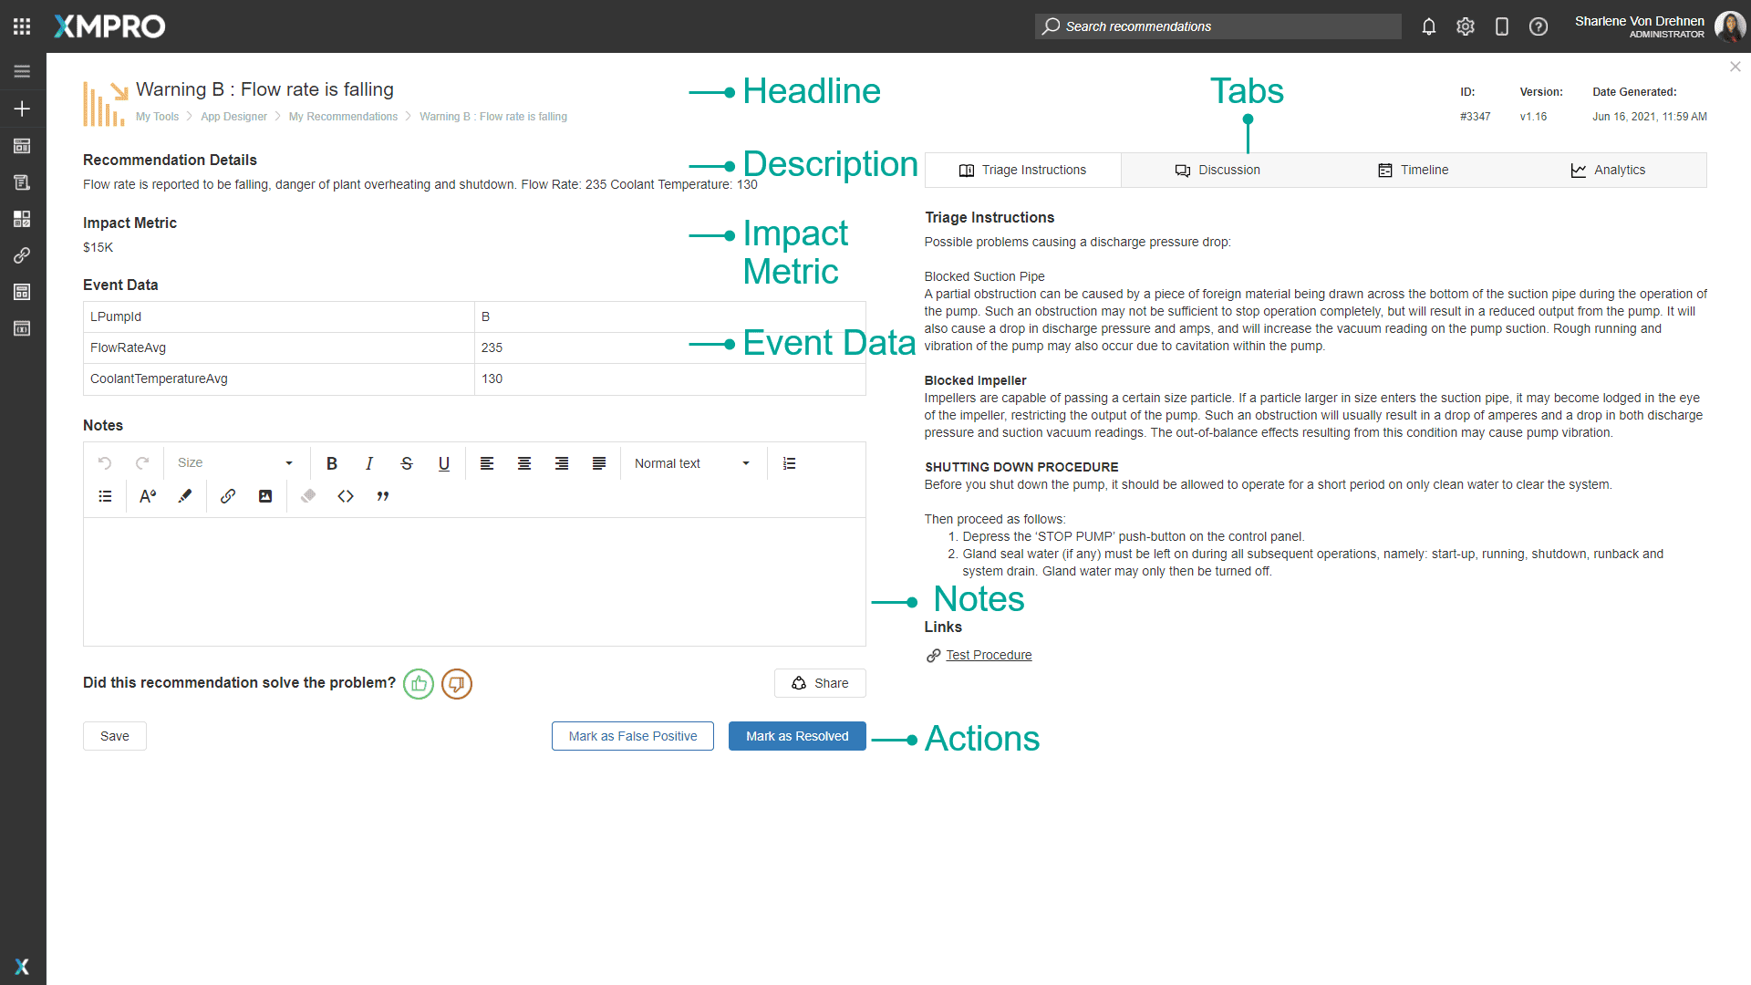Open the Analytics tab
Viewport: 1751px width, 985px height.
pyautogui.click(x=1608, y=171)
